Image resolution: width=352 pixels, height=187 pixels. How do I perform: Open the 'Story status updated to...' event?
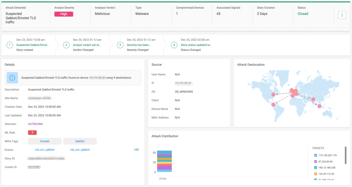pyautogui.click(x=196, y=45)
